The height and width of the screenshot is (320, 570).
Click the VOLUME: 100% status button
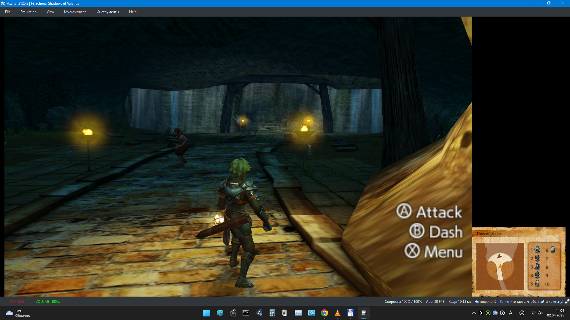(47, 302)
